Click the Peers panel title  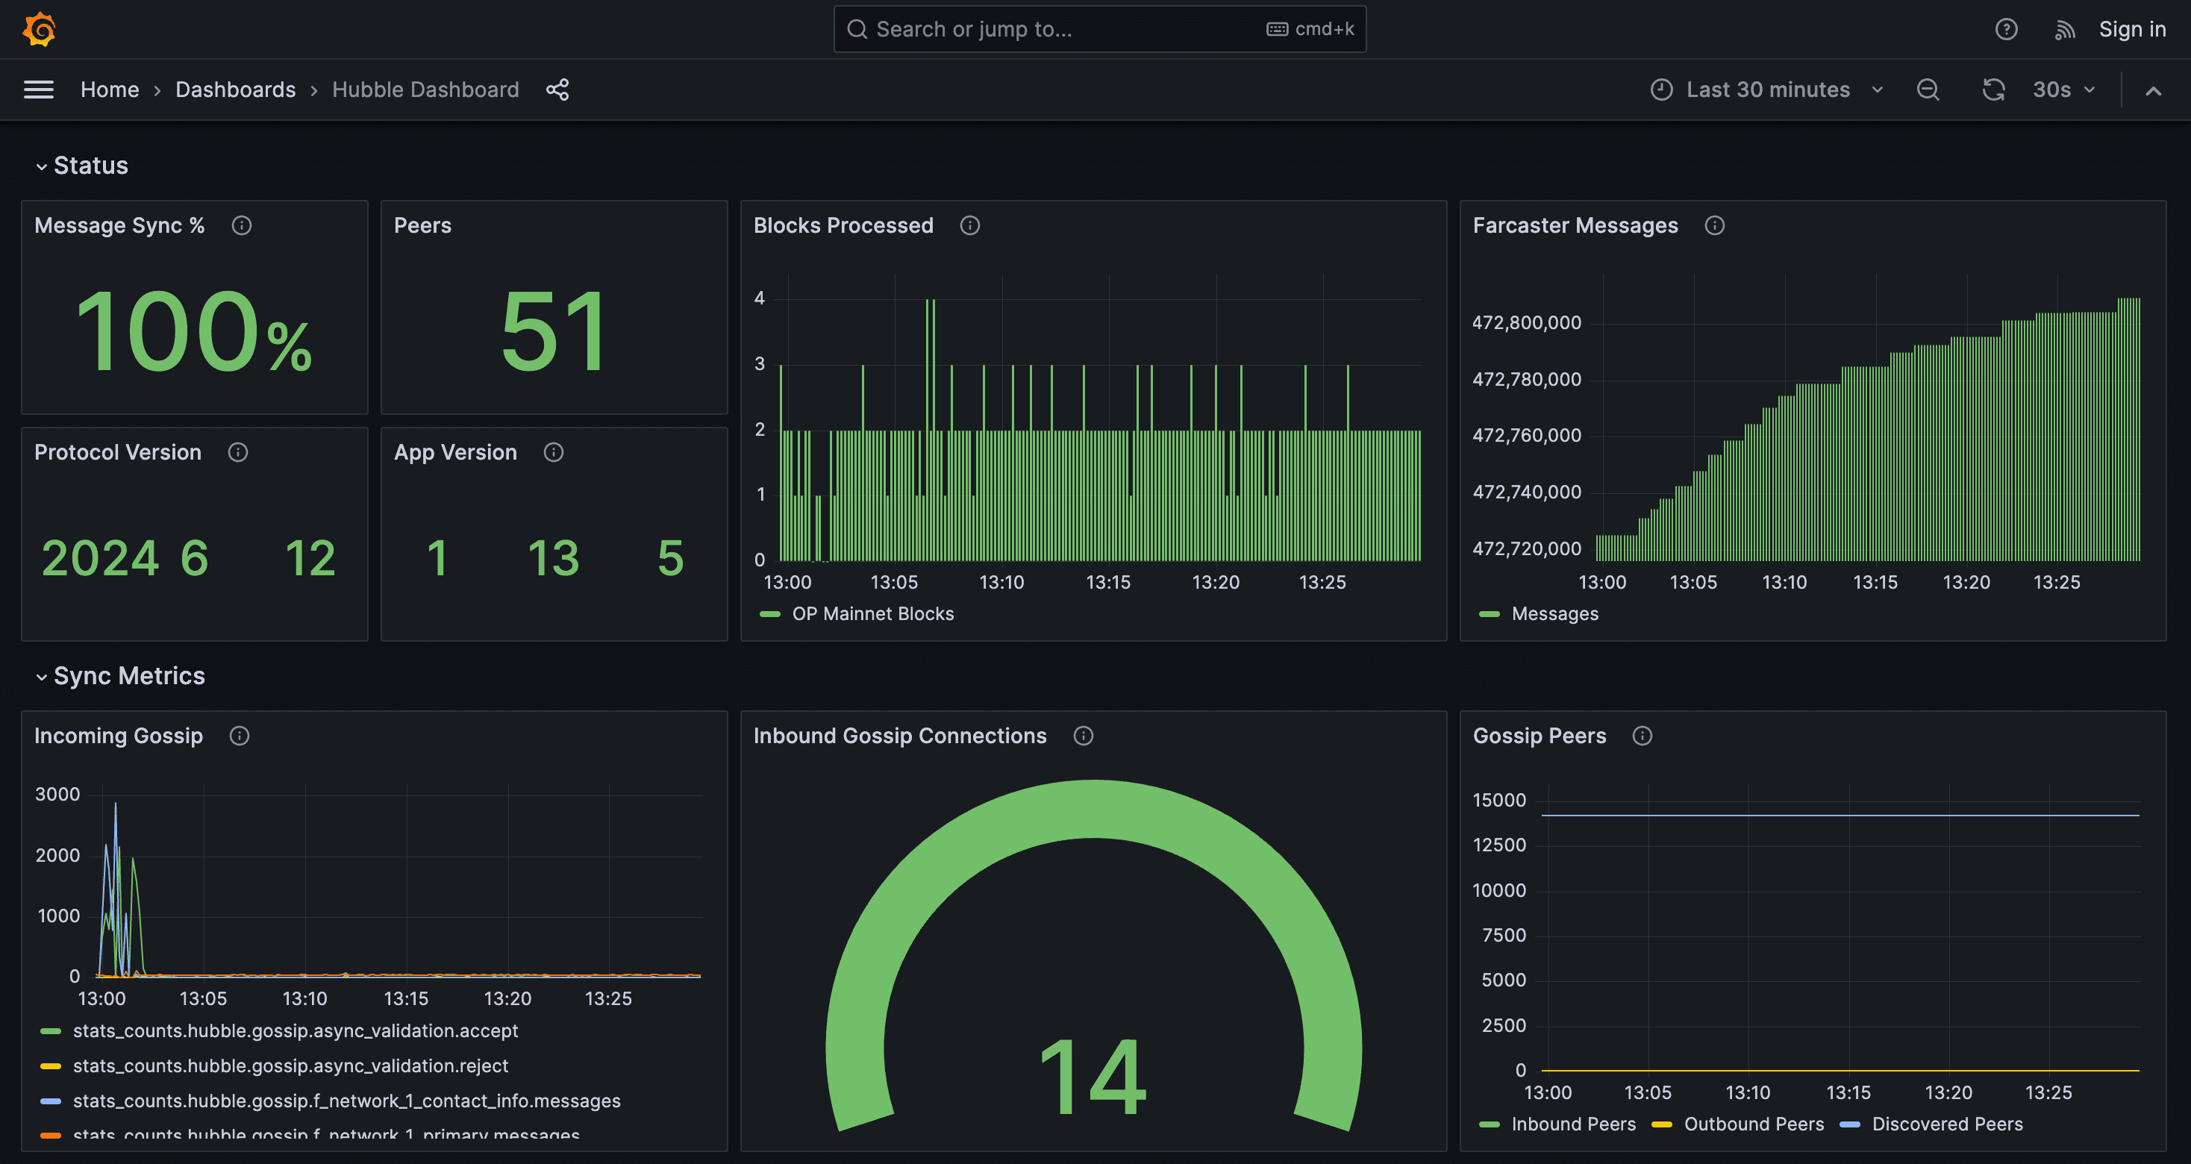pos(422,225)
